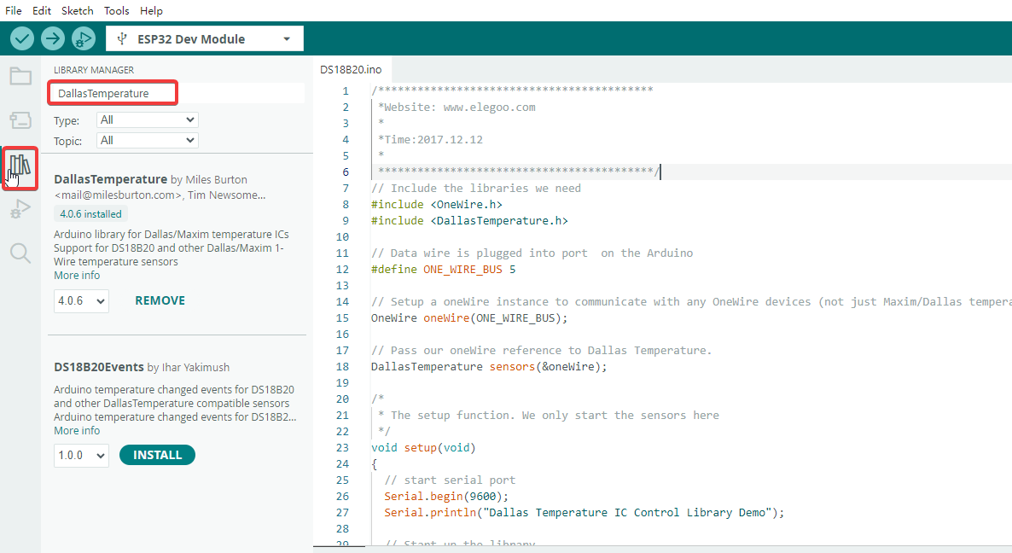
Task: Open the Sketchbook folder sidebar icon
Action: (20, 76)
